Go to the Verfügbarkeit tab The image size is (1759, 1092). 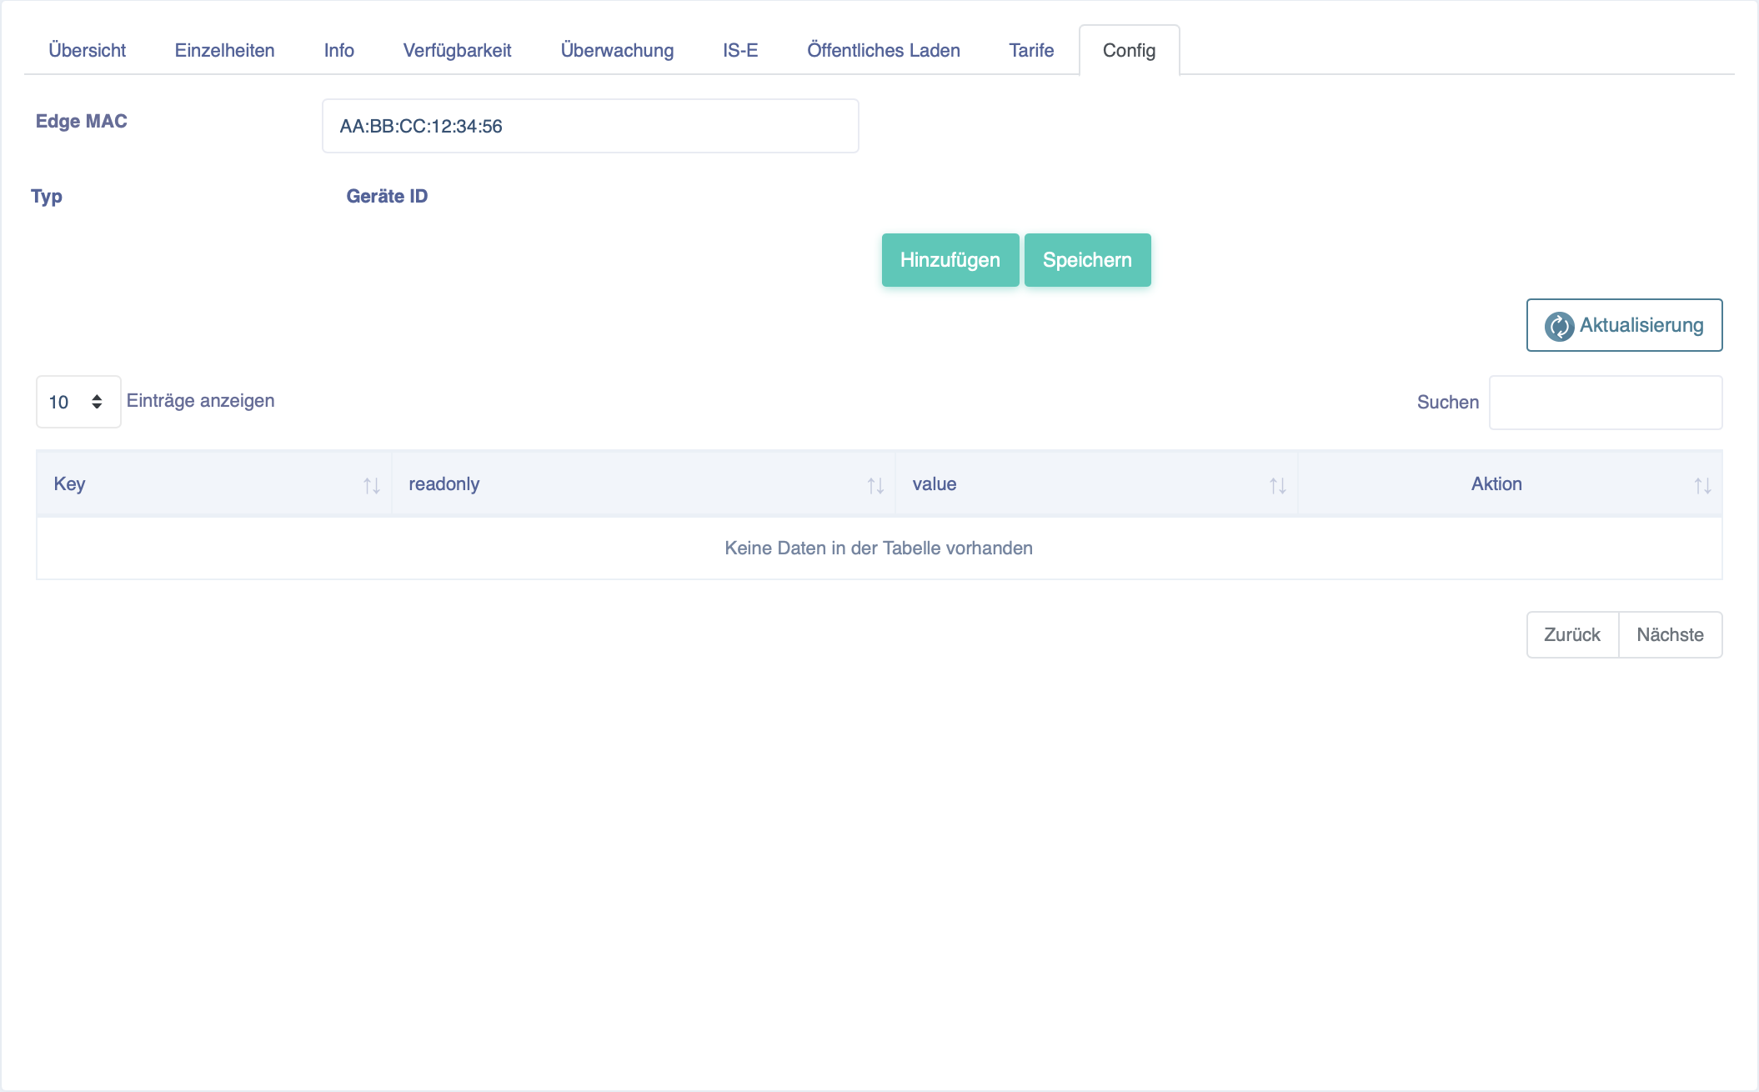point(457,50)
